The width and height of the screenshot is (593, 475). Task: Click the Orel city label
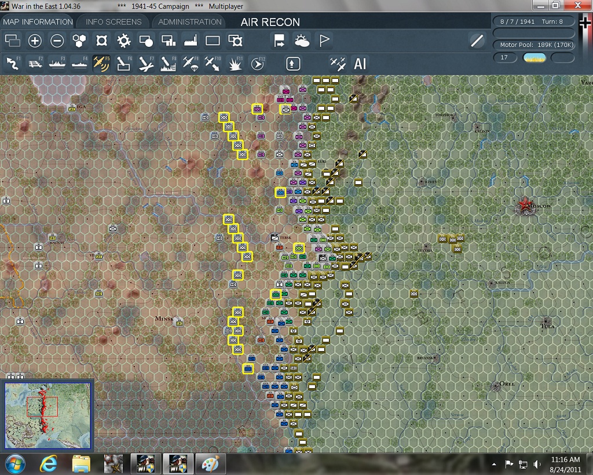point(507,383)
